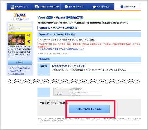The width and height of the screenshot is (148, 130).
Task: Click the 登録の流れ section header
Action: coord(89,59)
